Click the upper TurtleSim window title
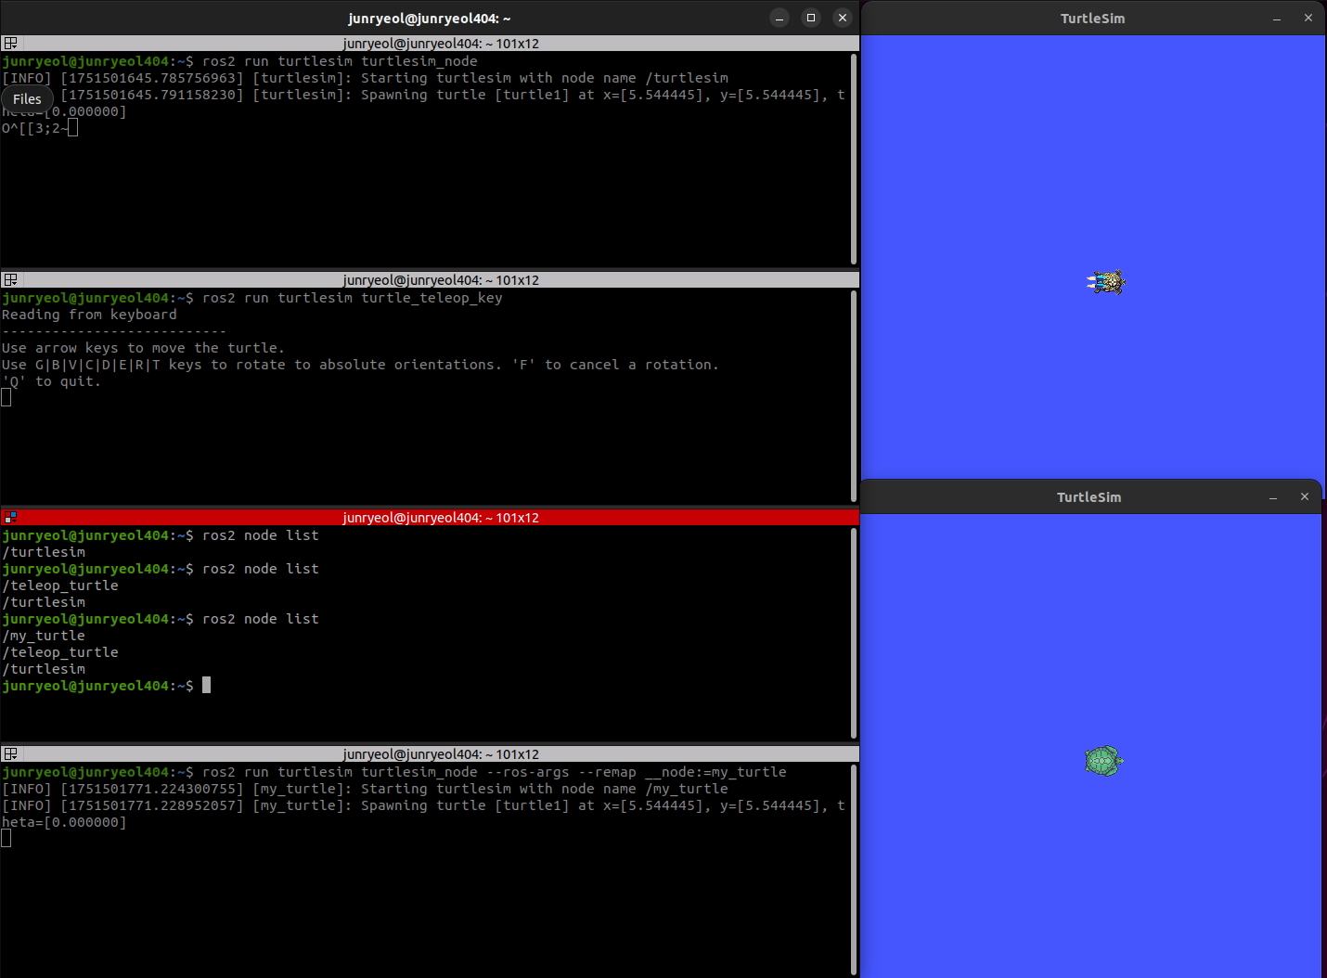1327x978 pixels. pyautogui.click(x=1093, y=19)
